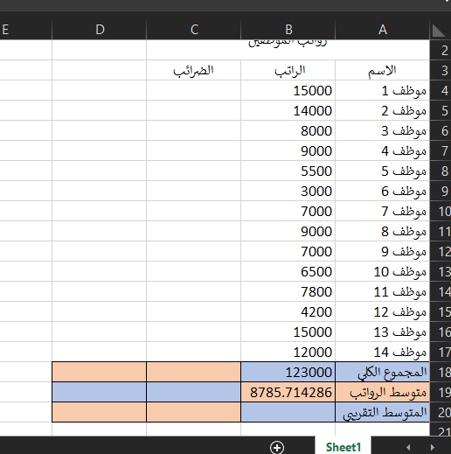Select the الراتب header cell
451x454 pixels.
click(288, 70)
